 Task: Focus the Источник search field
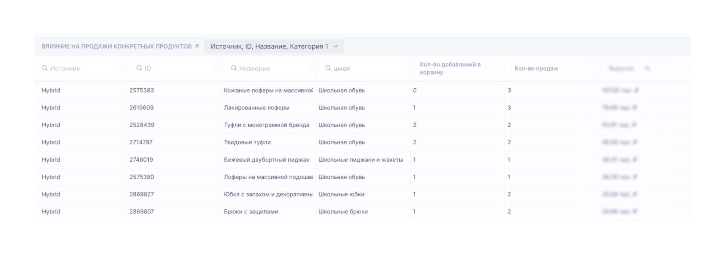pyautogui.click(x=82, y=68)
